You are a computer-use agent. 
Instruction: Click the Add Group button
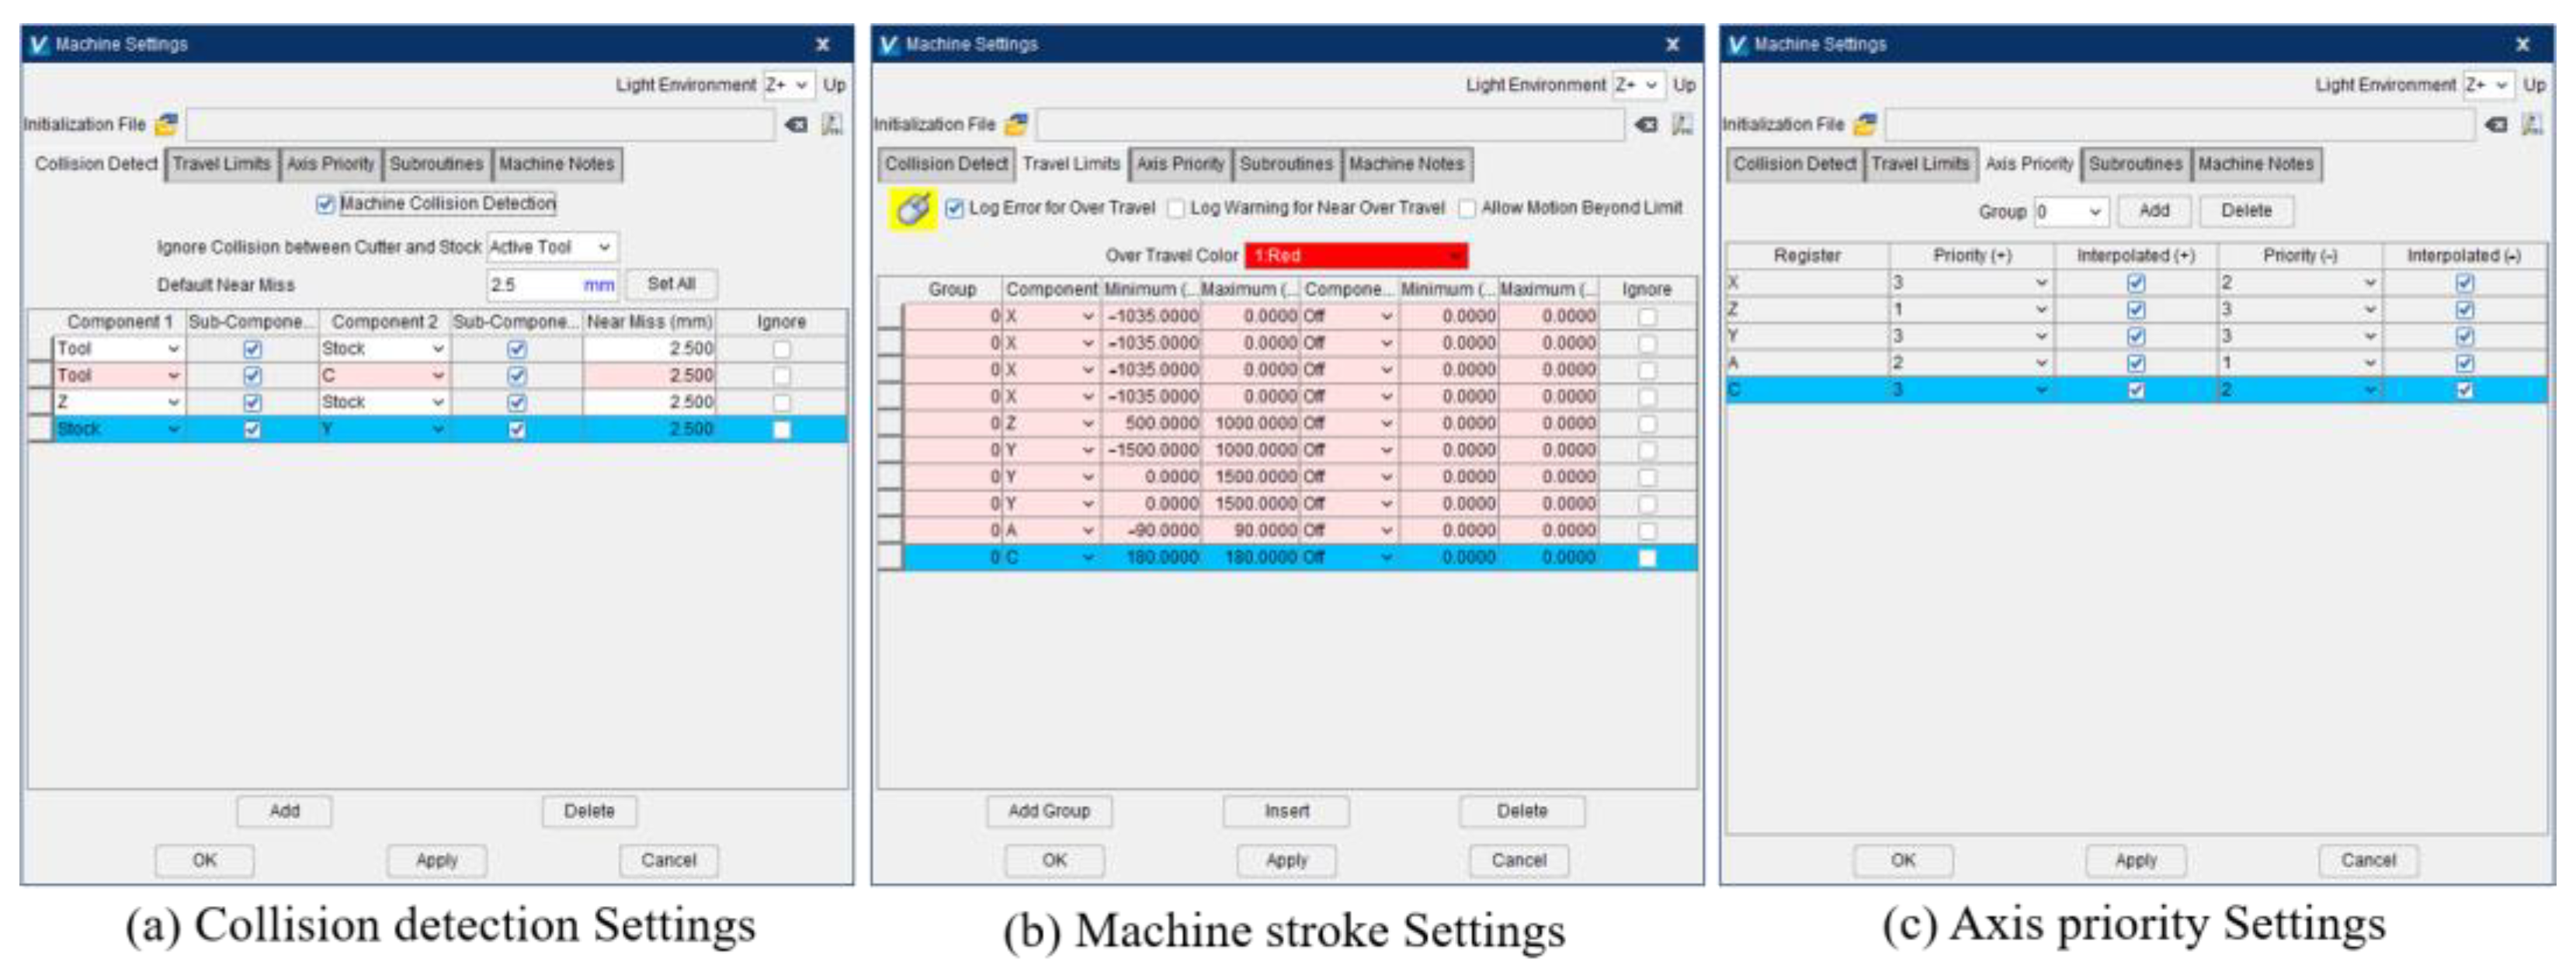coord(1048,811)
